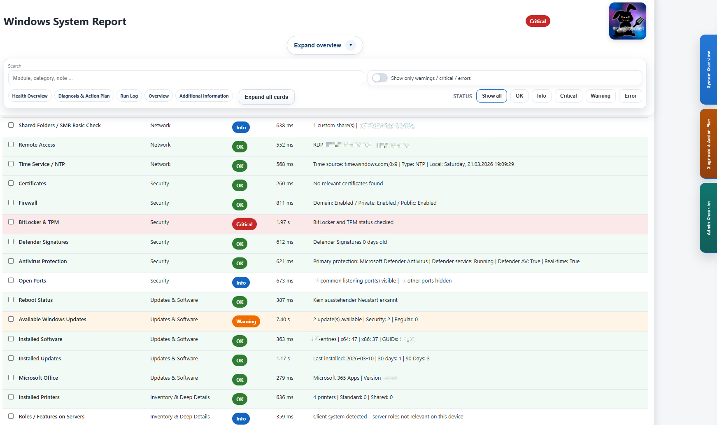Click the Critical badge on BitLocker row

click(244, 224)
